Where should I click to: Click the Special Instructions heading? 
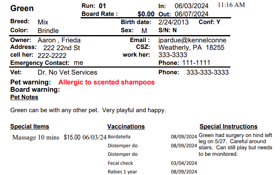point(229,126)
